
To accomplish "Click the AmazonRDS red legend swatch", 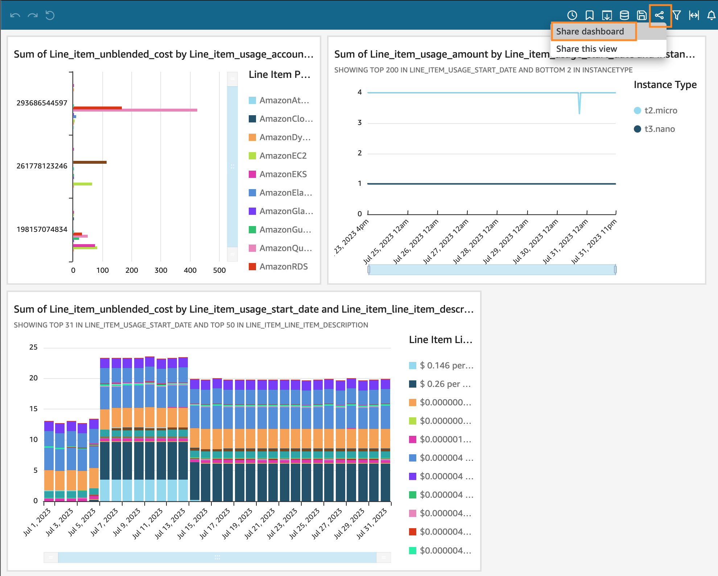I will 252,267.
